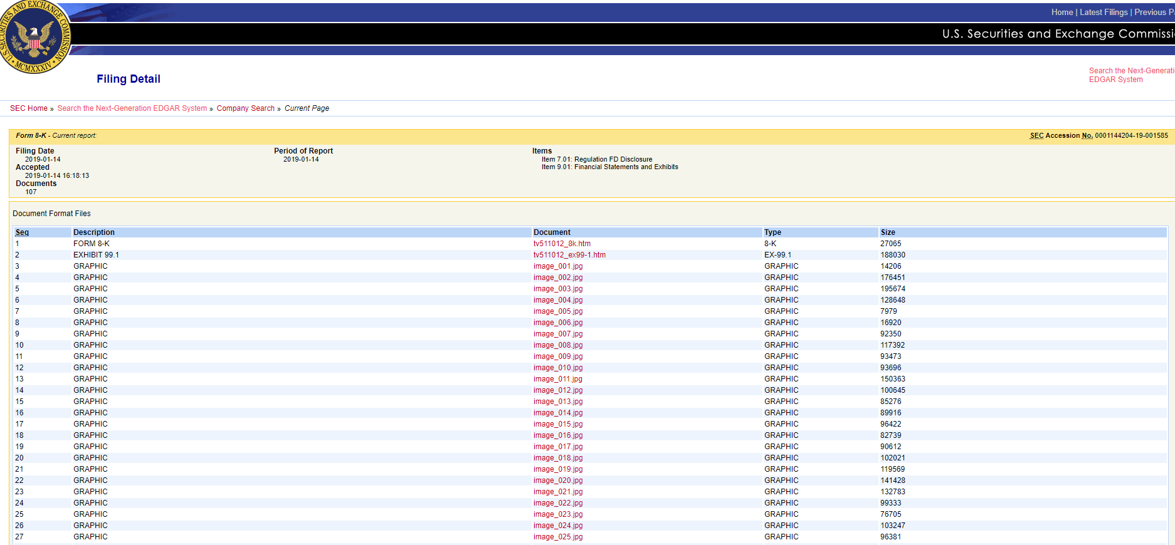Viewport: 1175px width, 545px height.
Task: Select size value 150363
Action: tap(893, 379)
